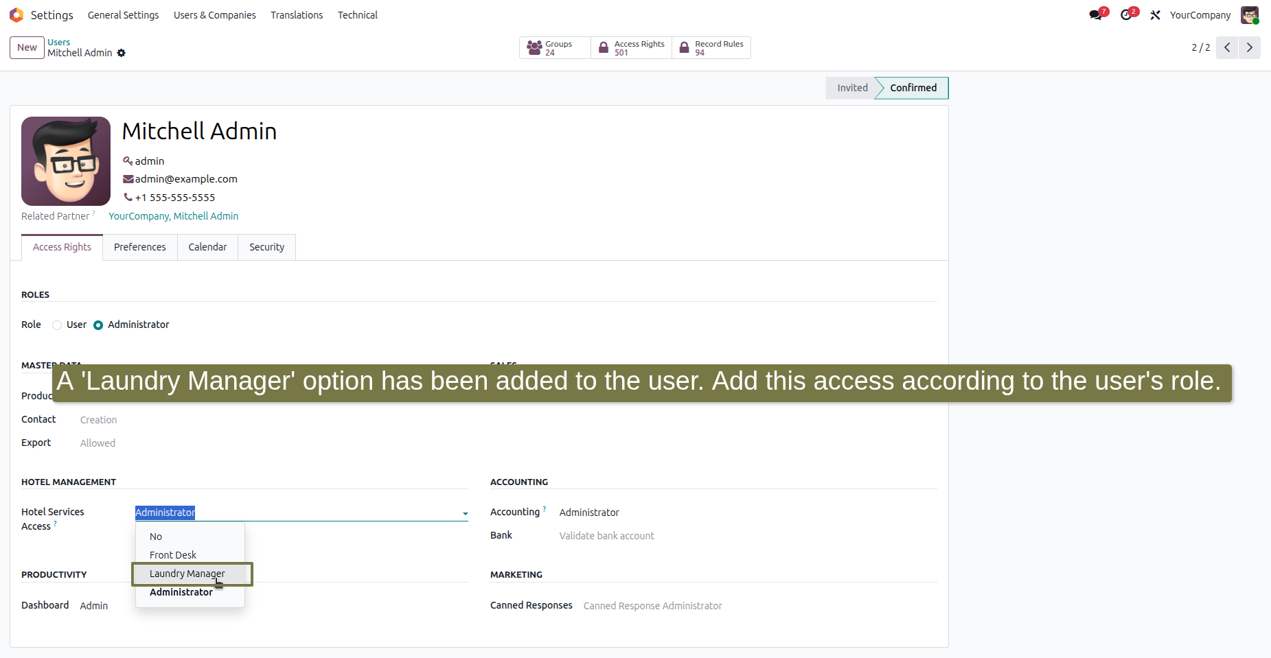Open Access Rights lock stat button
This screenshot has height=658, width=1271.
[631, 47]
